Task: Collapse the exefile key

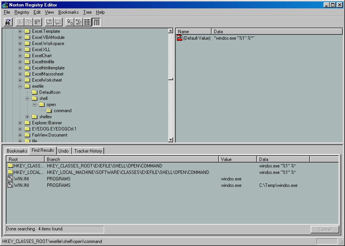Action: (20, 86)
